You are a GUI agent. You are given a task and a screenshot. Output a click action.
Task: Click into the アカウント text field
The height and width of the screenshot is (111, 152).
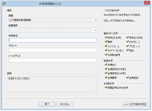pos(53,50)
